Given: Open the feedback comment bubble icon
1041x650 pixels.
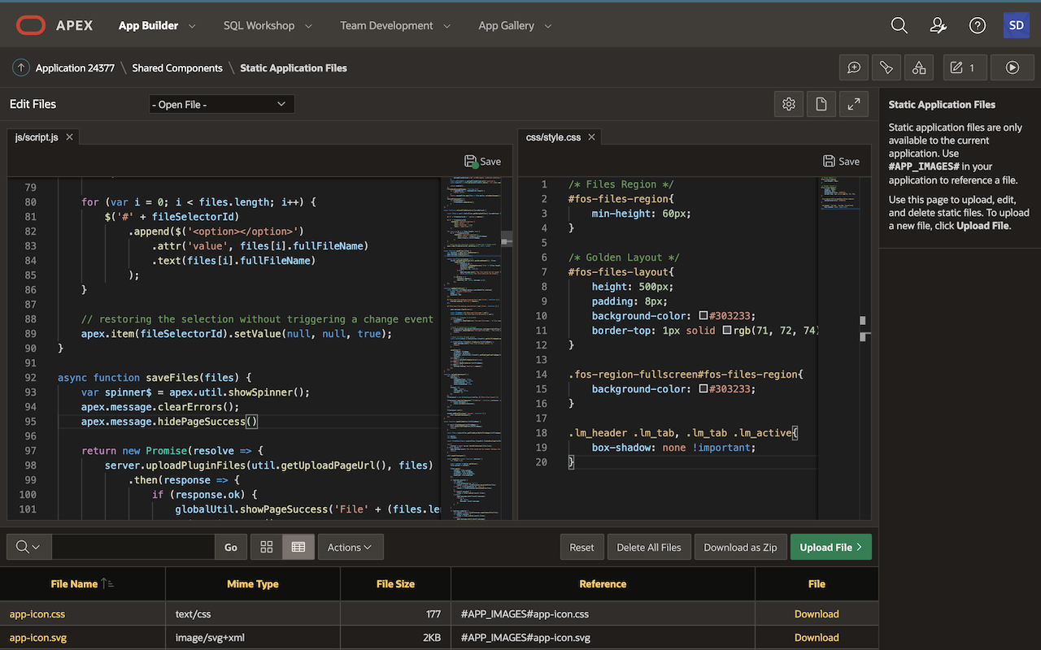Looking at the screenshot, I should point(854,68).
